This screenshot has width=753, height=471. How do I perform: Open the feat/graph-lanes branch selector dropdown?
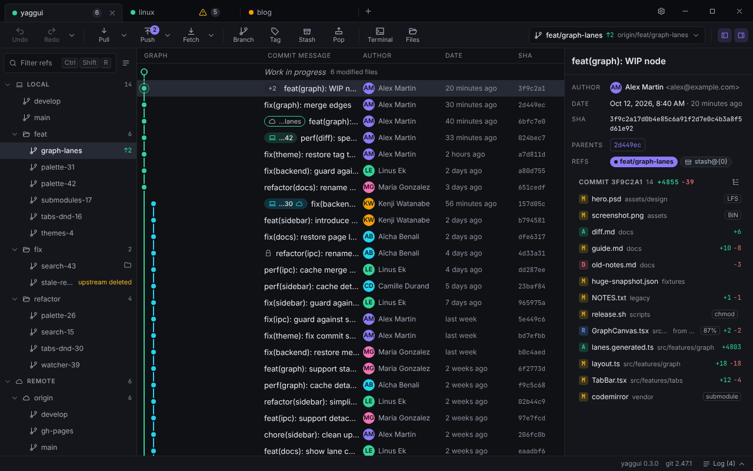[617, 35]
